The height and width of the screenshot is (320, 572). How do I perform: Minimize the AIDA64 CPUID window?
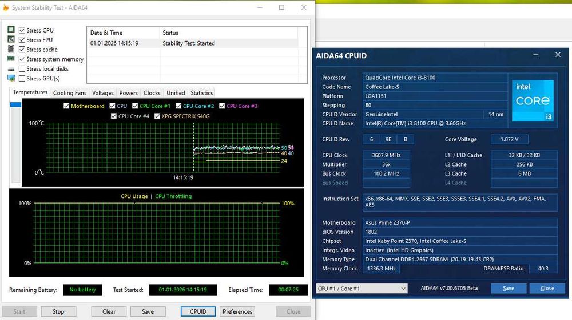coord(535,55)
